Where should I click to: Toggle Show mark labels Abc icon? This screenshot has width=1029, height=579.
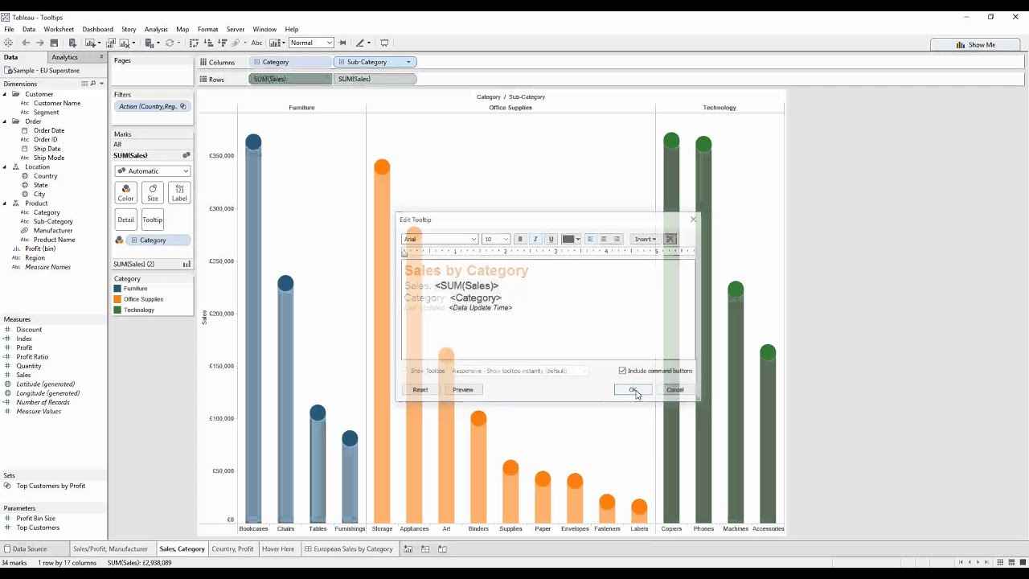(256, 43)
